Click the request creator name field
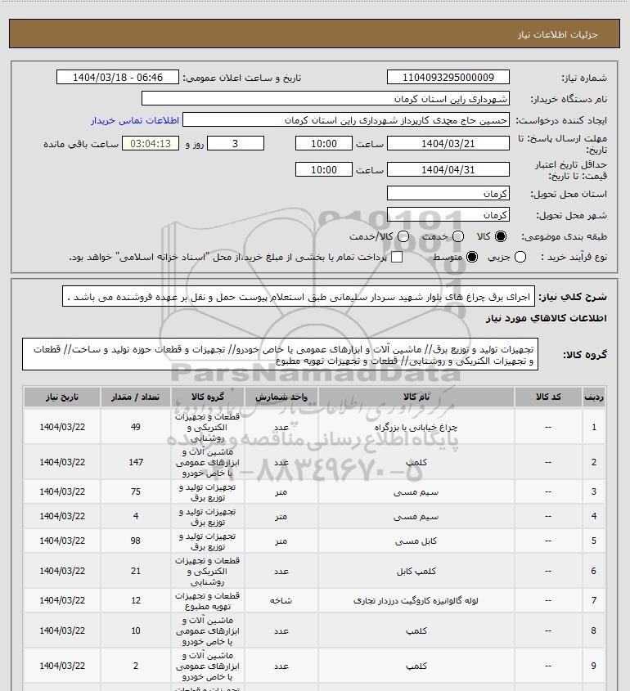 [346, 120]
